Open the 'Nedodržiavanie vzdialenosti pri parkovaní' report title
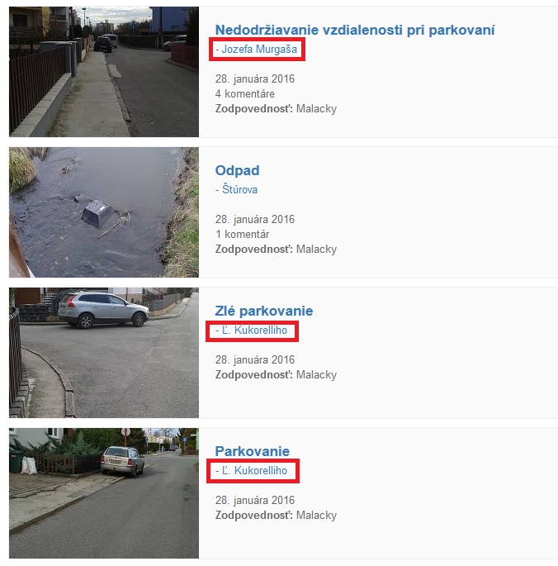Image resolution: width=558 pixels, height=566 pixels. pos(355,30)
